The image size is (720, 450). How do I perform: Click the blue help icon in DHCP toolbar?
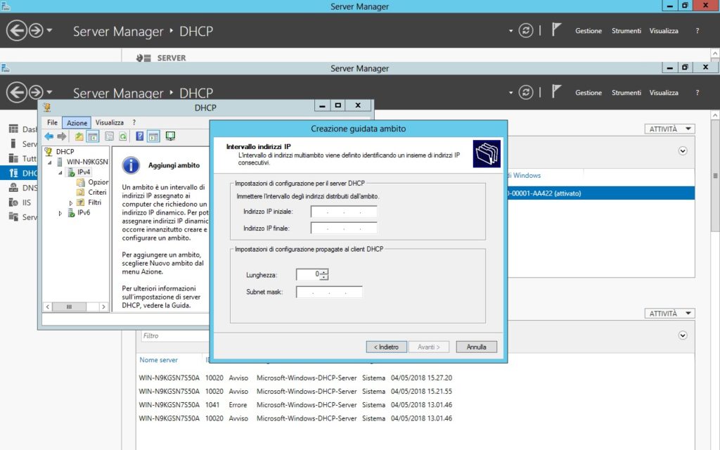point(140,136)
